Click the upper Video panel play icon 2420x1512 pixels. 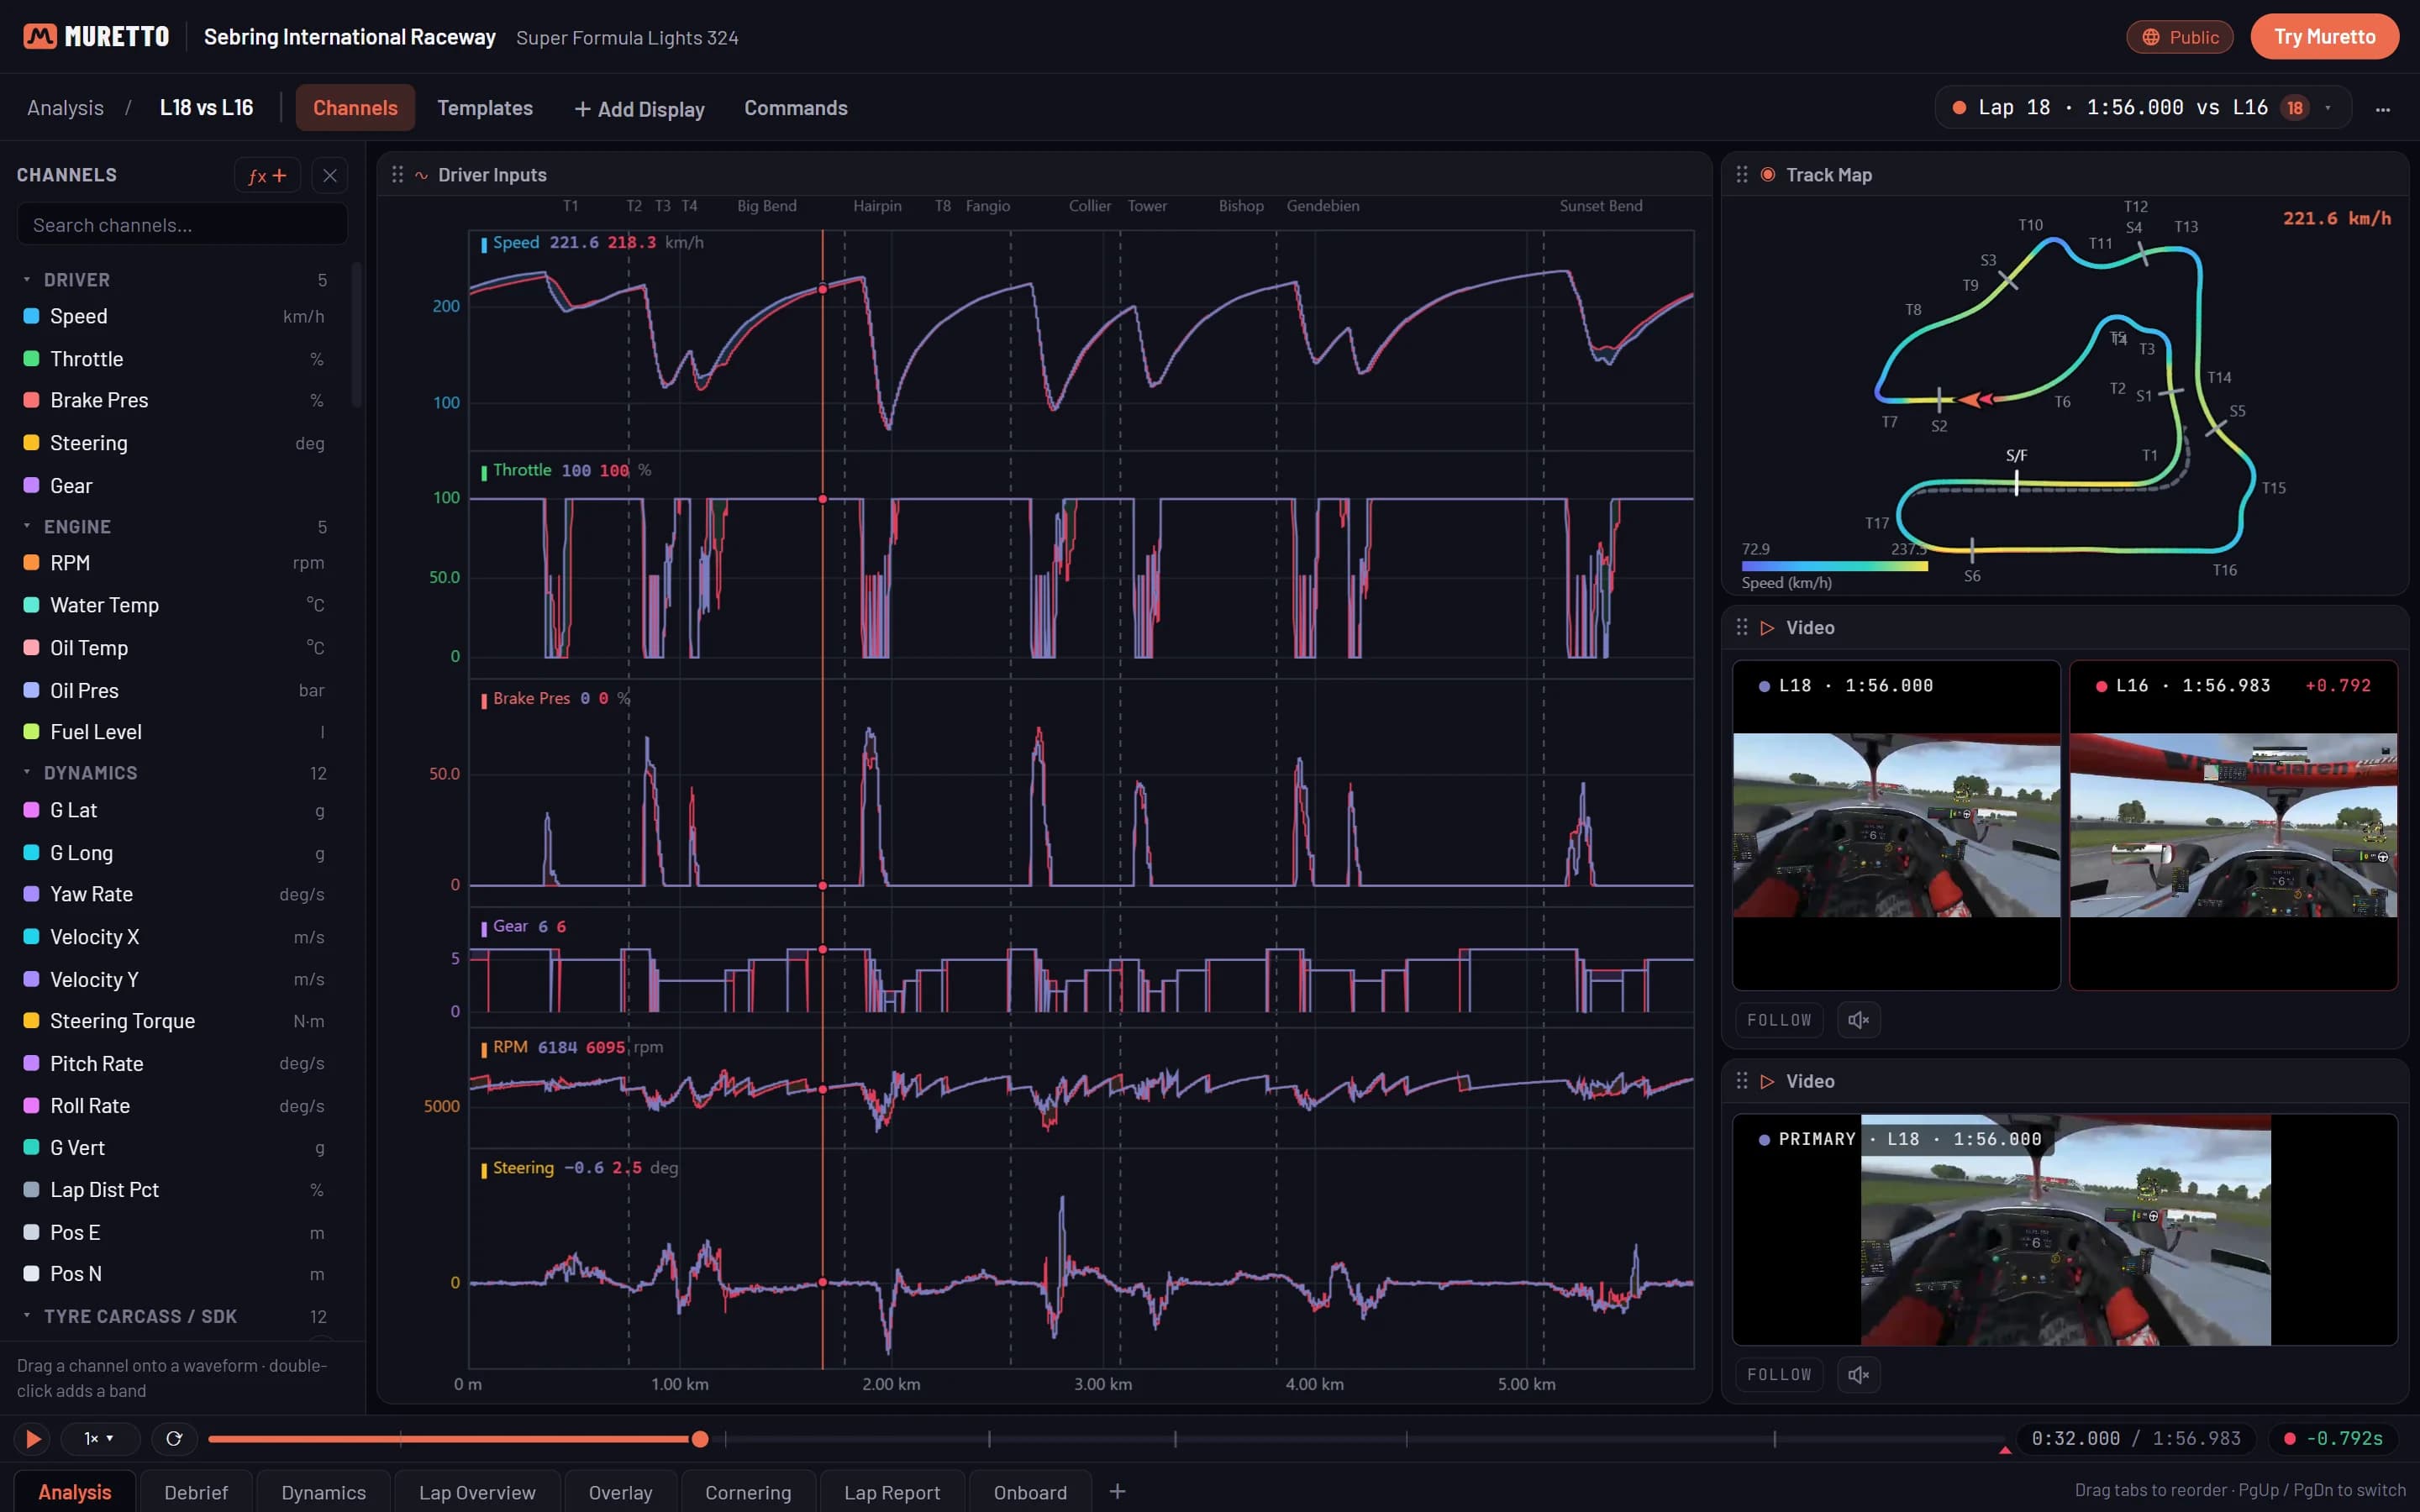click(x=1768, y=628)
